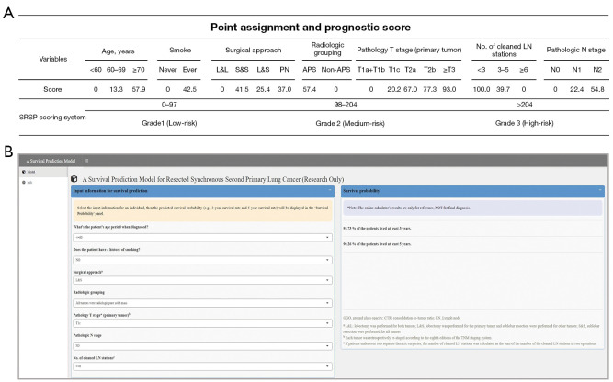Image resolution: width=613 pixels, height=382 pixels.
Task: Collapse the Survival probability panel using its minus icon
Action: pyautogui.click(x=600, y=191)
